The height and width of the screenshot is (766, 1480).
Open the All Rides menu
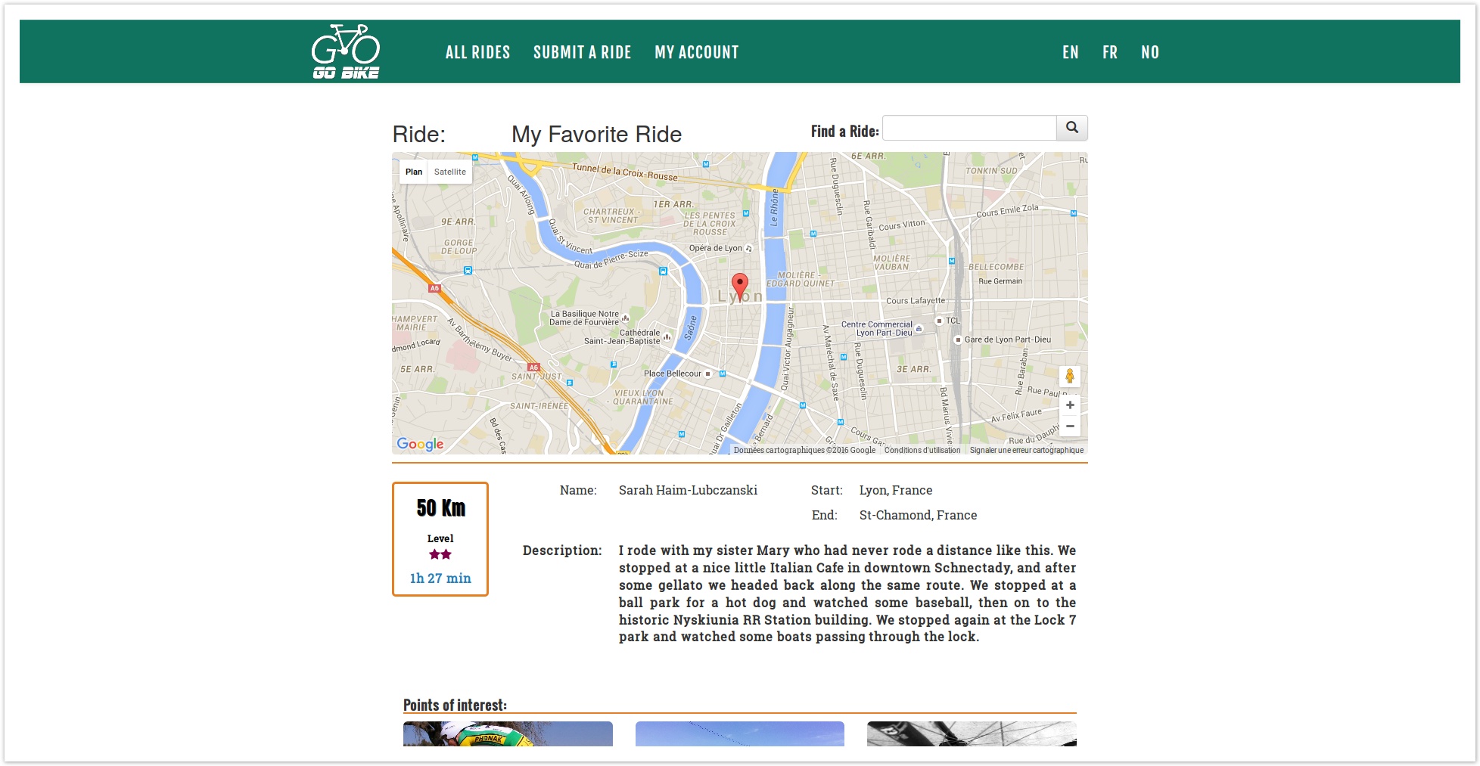[x=477, y=52]
